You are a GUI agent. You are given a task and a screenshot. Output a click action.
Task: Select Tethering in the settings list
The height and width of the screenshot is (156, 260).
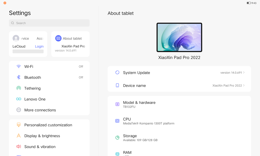click(49, 88)
